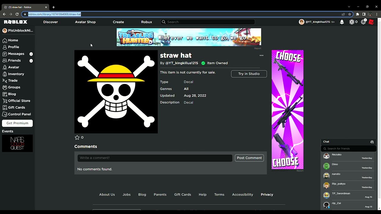
Task: Open the Chrome three-dot menu
Action: (x=377, y=14)
